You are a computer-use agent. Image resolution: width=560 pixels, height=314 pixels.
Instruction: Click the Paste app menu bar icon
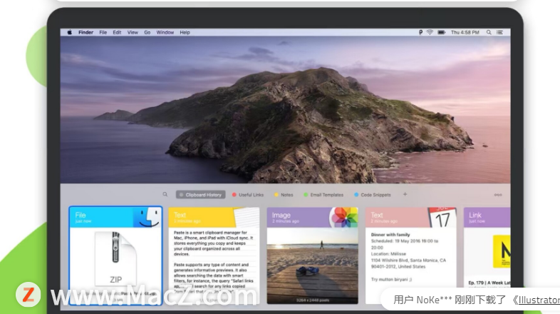[x=420, y=32]
